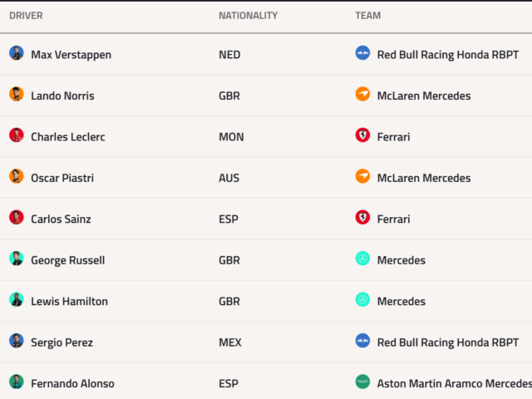Open McLaren Mercedes team link in Piastri's row

tap(424, 178)
